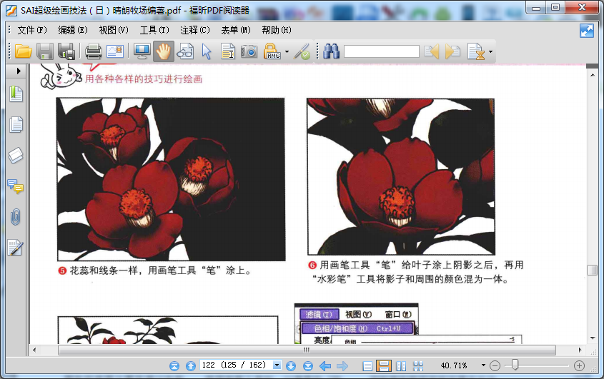The width and height of the screenshot is (604, 379).
Task: Open the Layers panel icon
Action: click(16, 156)
